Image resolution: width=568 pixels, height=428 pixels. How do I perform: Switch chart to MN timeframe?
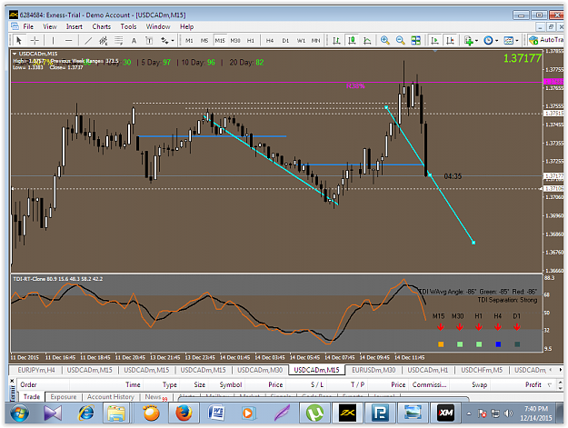[x=315, y=40]
